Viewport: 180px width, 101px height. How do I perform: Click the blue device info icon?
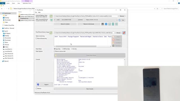tap(106, 24)
